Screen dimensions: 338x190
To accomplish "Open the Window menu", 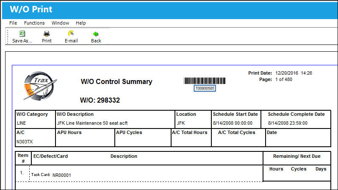I will coord(60,23).
